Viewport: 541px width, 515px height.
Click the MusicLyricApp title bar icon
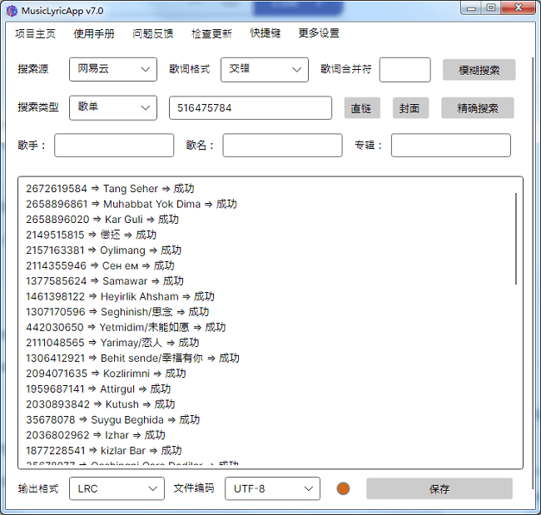click(12, 11)
